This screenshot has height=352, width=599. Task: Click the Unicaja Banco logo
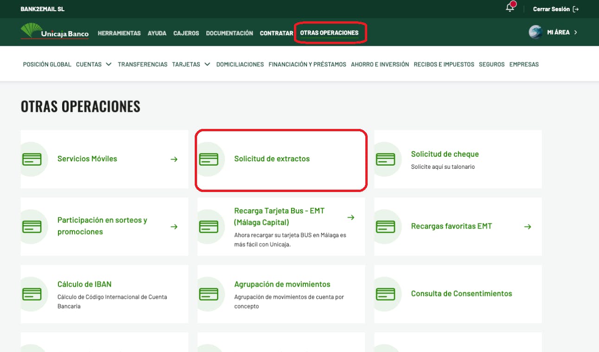click(55, 31)
